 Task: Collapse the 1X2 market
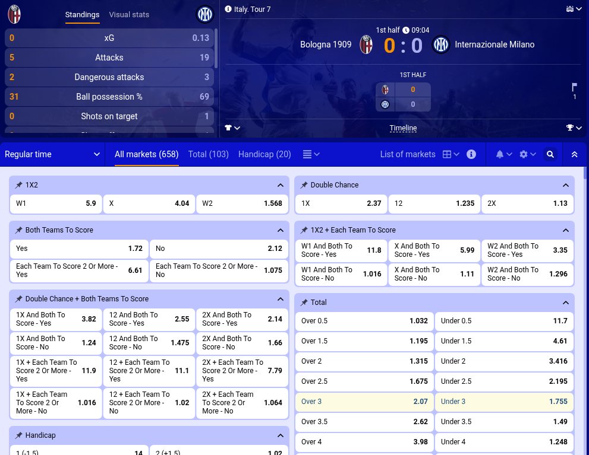(x=280, y=185)
